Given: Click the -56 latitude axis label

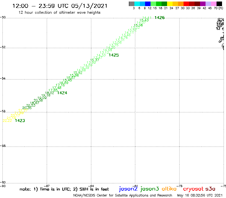Looking at the screenshot, I should point(3,111).
